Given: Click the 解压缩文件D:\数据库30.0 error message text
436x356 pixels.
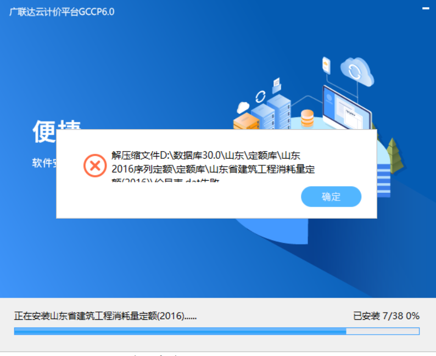Looking at the screenshot, I should point(213,166).
